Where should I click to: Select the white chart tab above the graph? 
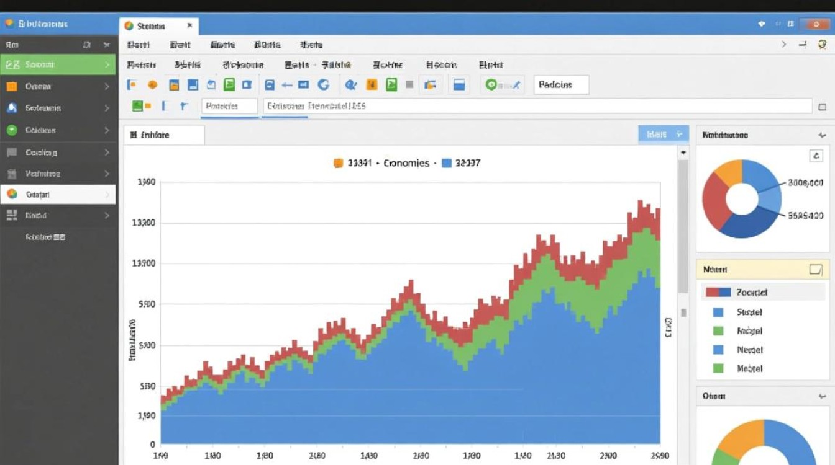coord(164,135)
